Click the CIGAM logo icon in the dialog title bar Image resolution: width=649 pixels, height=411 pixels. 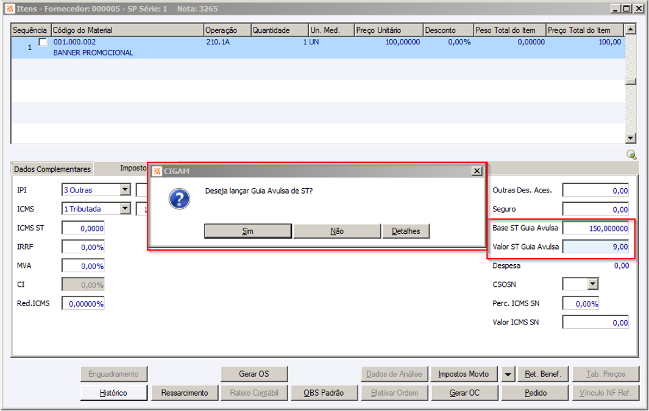point(157,171)
